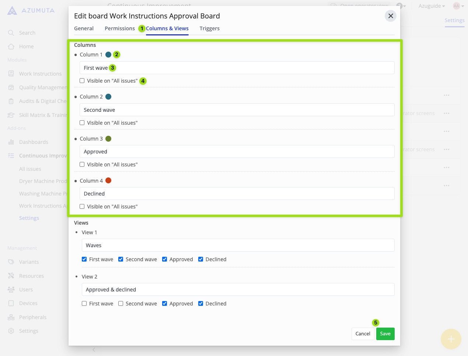Viewport: 468px width, 356px height.
Task: Click the Home house icon
Action: point(11,46)
